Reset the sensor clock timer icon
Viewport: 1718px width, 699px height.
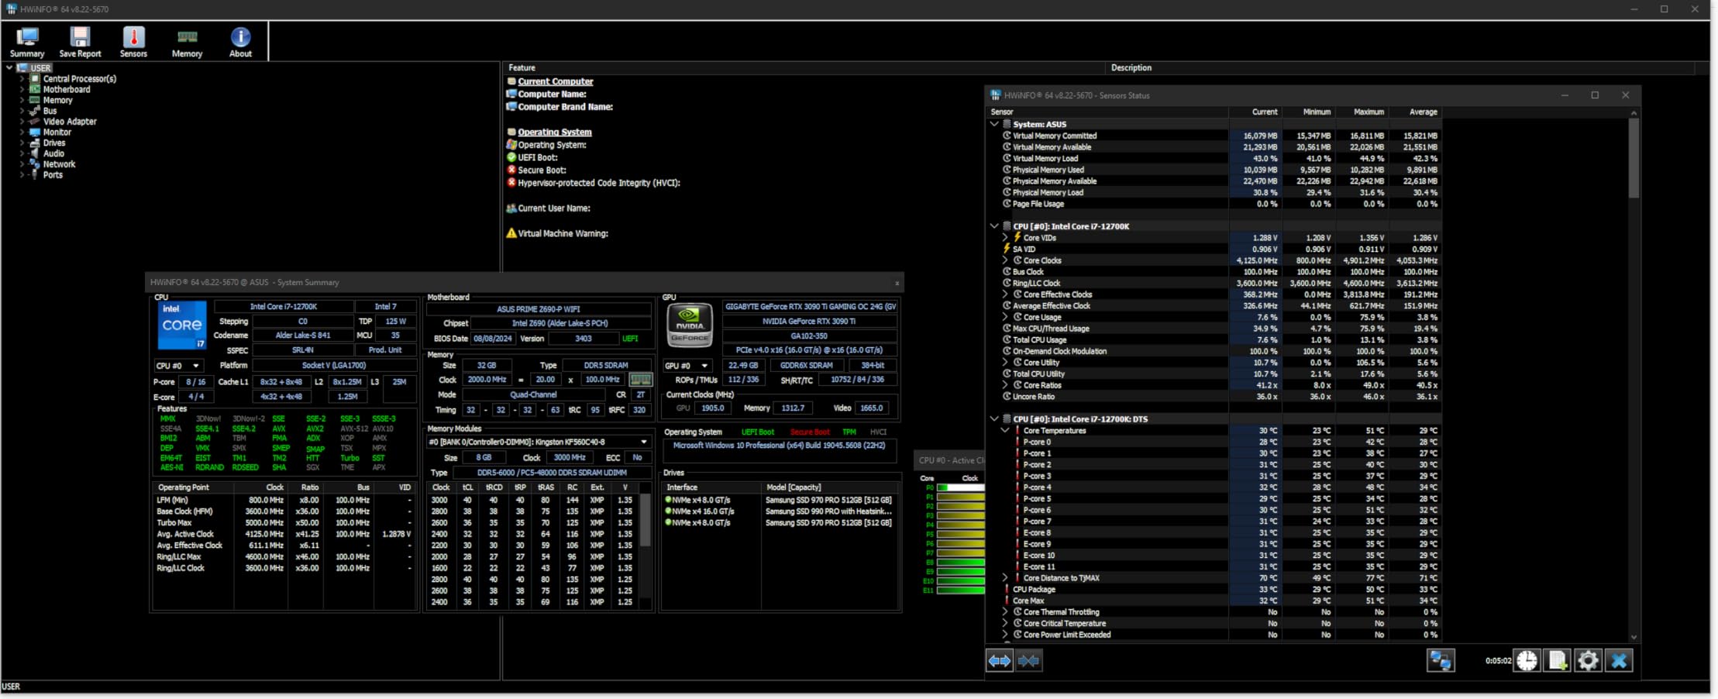click(x=1527, y=660)
